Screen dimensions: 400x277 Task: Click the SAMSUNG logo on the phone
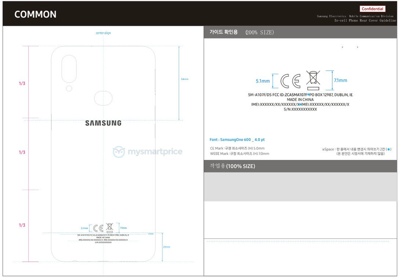(103, 123)
